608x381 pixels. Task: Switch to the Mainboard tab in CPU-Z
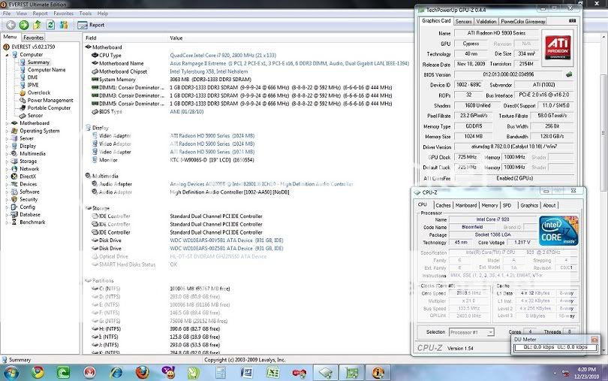click(x=466, y=205)
